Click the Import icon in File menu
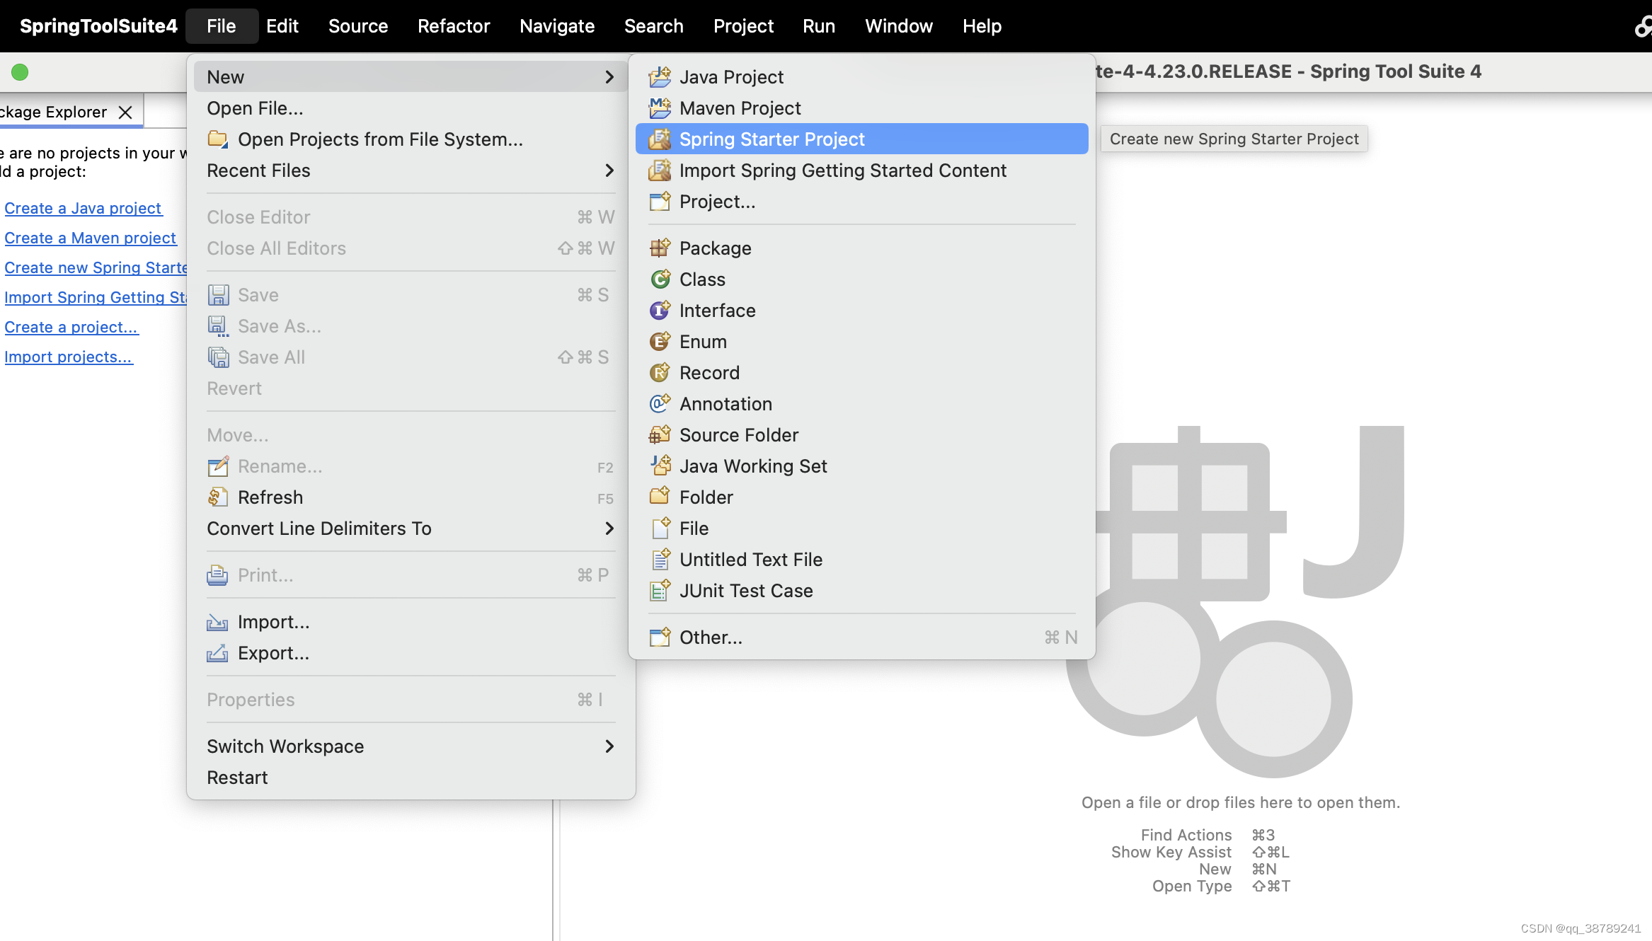Screen dimensions: 1652x941 218,622
